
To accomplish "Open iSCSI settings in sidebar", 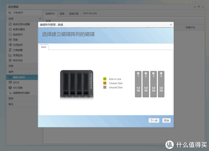I will 16,83.
